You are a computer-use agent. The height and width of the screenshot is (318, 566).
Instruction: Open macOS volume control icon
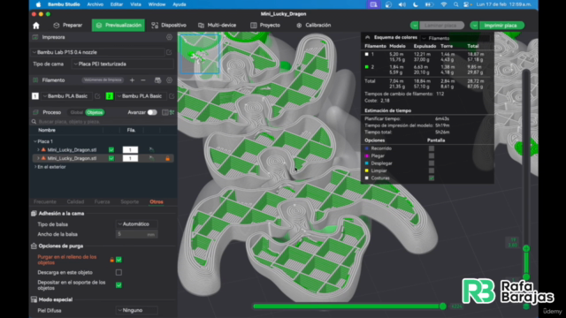[402, 4]
